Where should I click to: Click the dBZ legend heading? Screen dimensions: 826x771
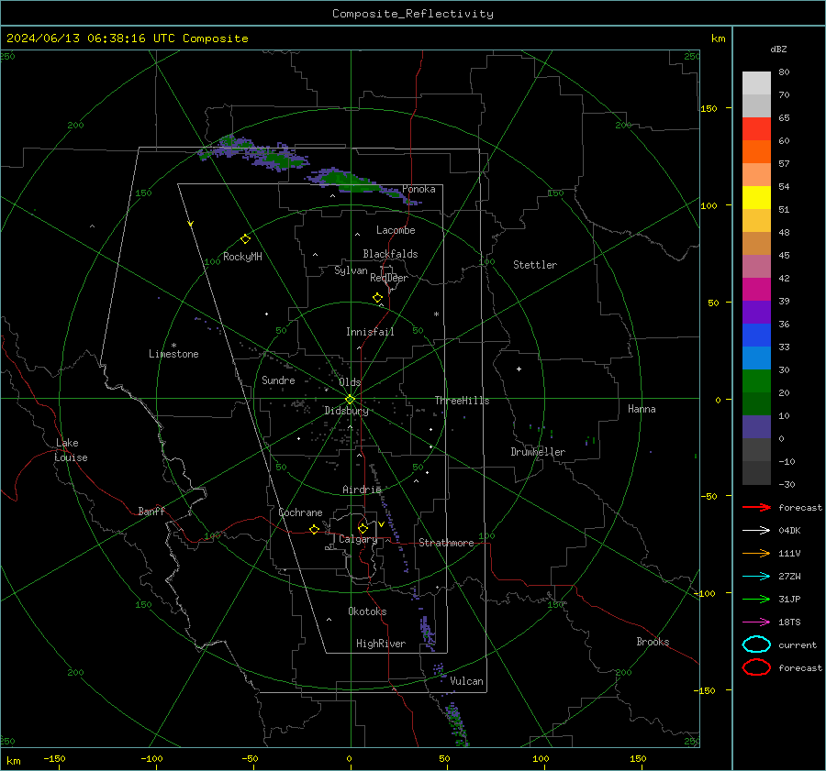(x=778, y=49)
